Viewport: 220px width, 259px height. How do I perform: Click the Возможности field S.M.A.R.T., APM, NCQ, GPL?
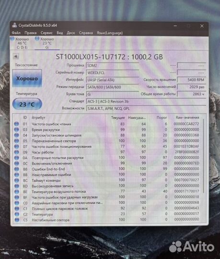coord(146,108)
